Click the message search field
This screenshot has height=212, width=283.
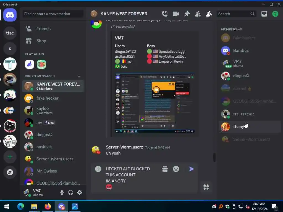(x=237, y=14)
